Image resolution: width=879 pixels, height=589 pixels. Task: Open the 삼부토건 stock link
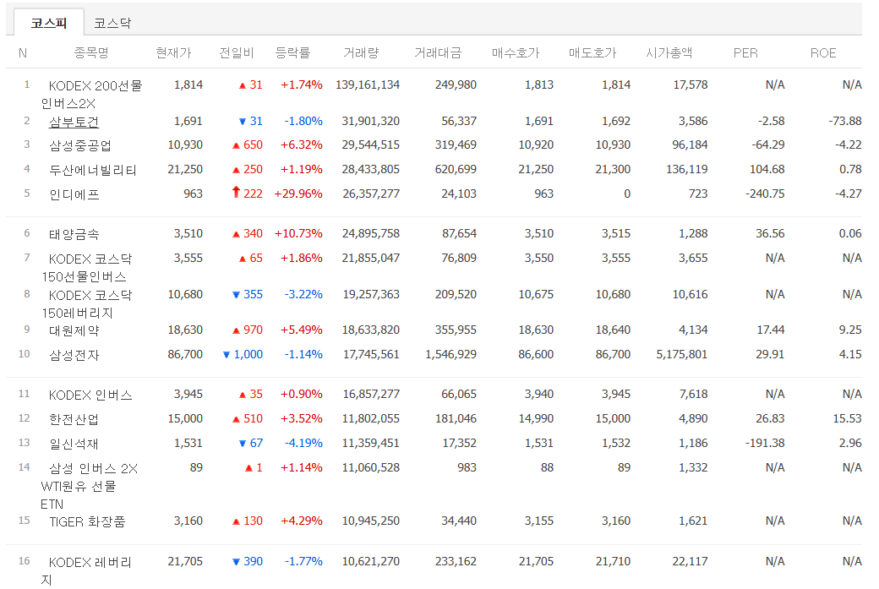(74, 122)
